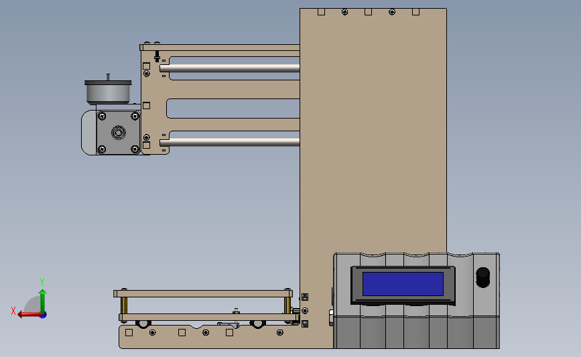Select the upper steel guide rod
This screenshot has width=581, height=357.
coord(230,68)
